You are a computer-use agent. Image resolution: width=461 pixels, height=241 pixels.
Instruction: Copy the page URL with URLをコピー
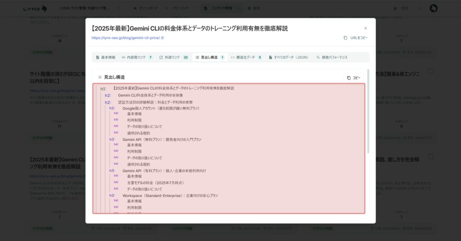point(355,38)
